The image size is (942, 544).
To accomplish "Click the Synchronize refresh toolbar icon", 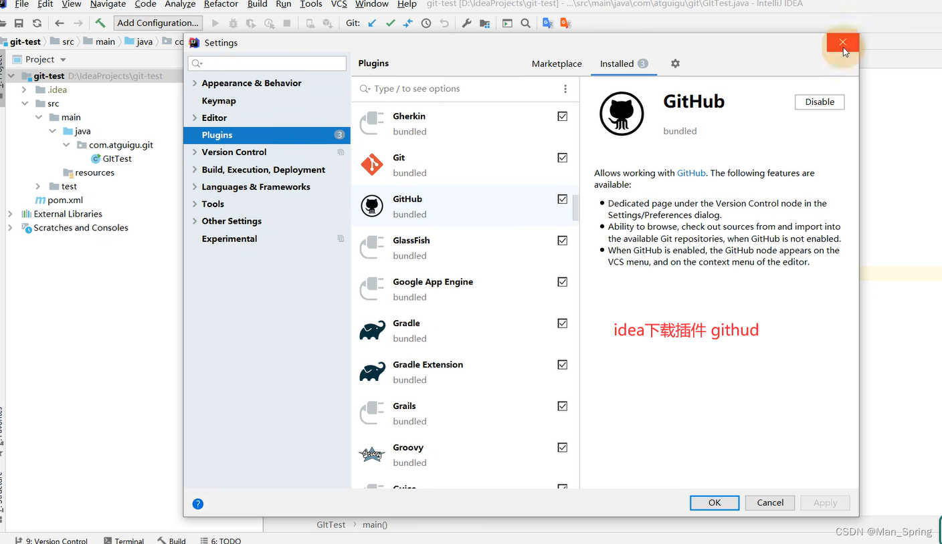I will pyautogui.click(x=37, y=23).
